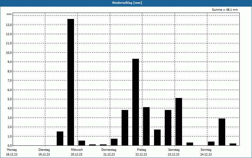Click the date '19.12.23'

click(x=44, y=155)
